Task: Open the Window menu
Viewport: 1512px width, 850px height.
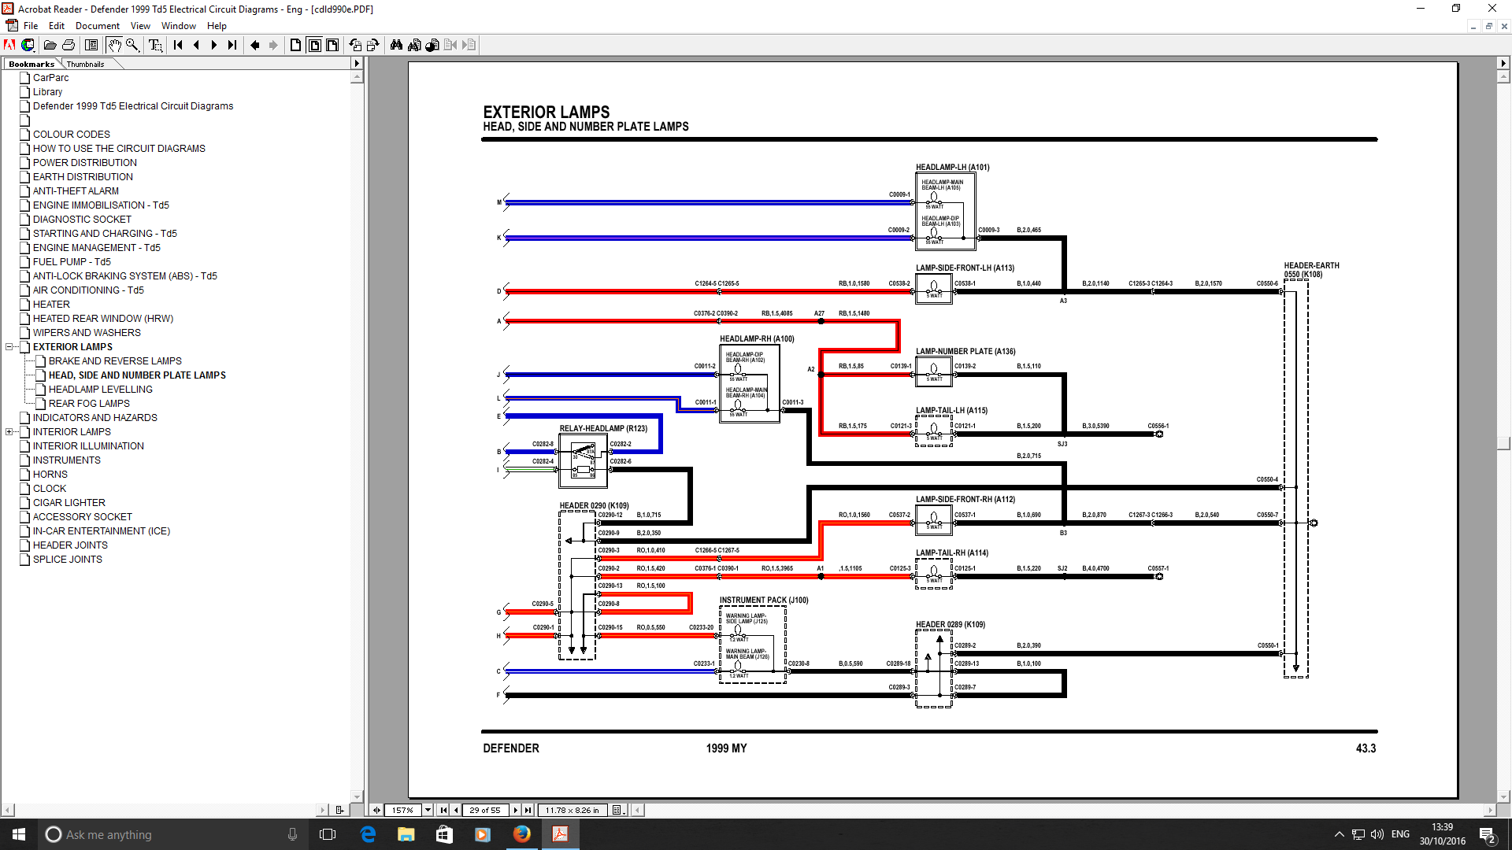Action: 179,26
